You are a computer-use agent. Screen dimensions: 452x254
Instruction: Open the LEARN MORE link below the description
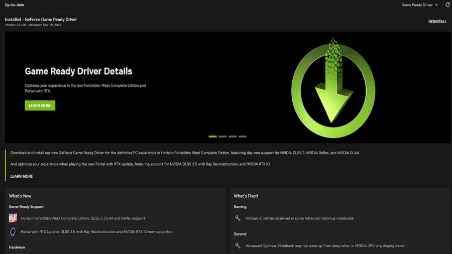(22, 176)
